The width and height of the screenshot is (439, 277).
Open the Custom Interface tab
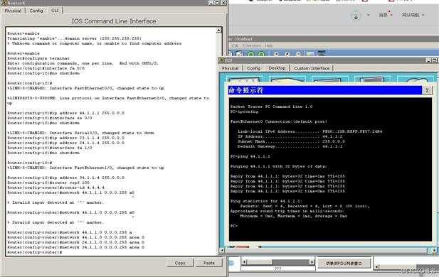pos(312,68)
